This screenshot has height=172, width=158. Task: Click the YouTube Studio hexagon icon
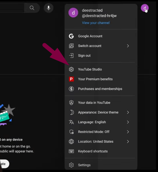tap(71, 69)
